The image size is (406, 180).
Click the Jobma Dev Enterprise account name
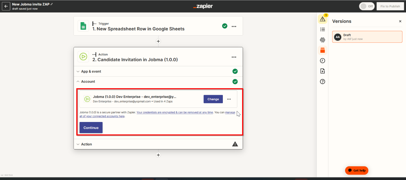pyautogui.click(x=135, y=97)
